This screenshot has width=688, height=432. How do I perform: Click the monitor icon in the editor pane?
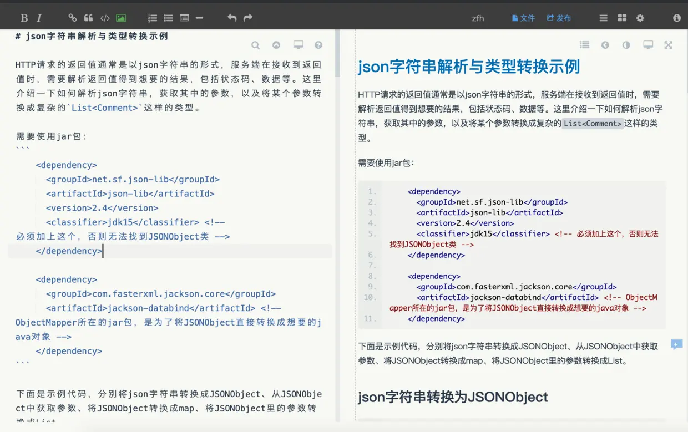click(x=298, y=45)
